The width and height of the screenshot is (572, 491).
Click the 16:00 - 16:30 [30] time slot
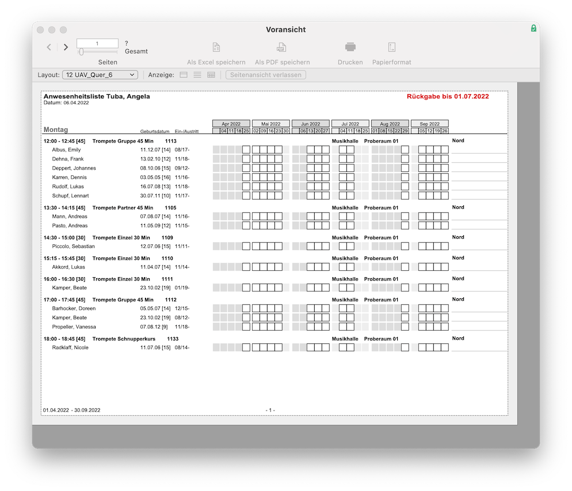click(x=64, y=279)
